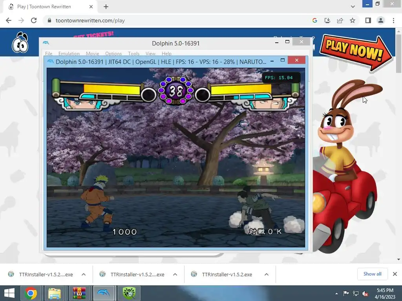Viewport: 402px width, 301px height.
Task: Expand options for the first TTRInstaller download
Action: click(x=84, y=274)
